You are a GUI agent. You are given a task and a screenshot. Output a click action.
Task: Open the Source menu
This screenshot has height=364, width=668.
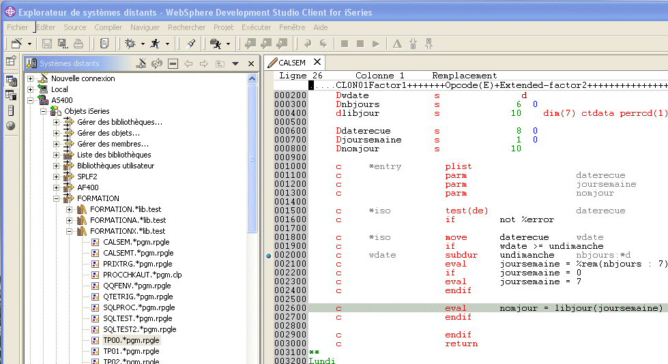point(75,27)
